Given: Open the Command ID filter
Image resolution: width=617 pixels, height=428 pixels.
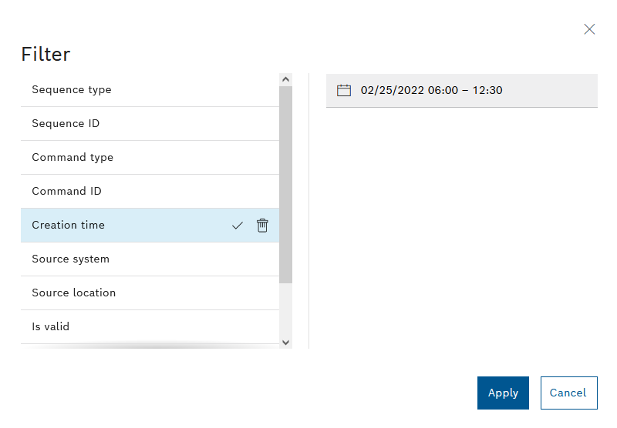Looking at the screenshot, I should coord(150,191).
